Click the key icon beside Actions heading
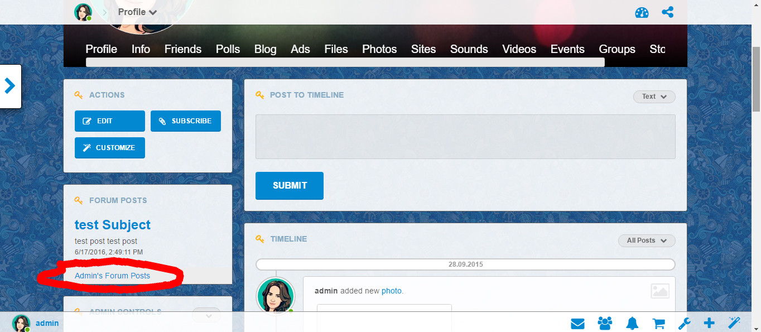This screenshot has width=761, height=332. tap(79, 95)
